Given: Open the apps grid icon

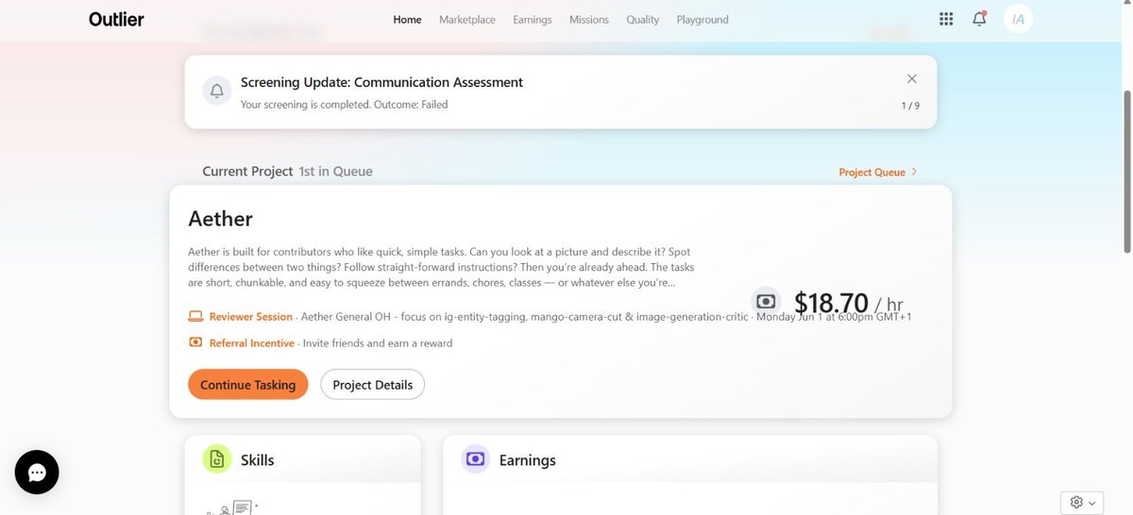Looking at the screenshot, I should point(946,19).
